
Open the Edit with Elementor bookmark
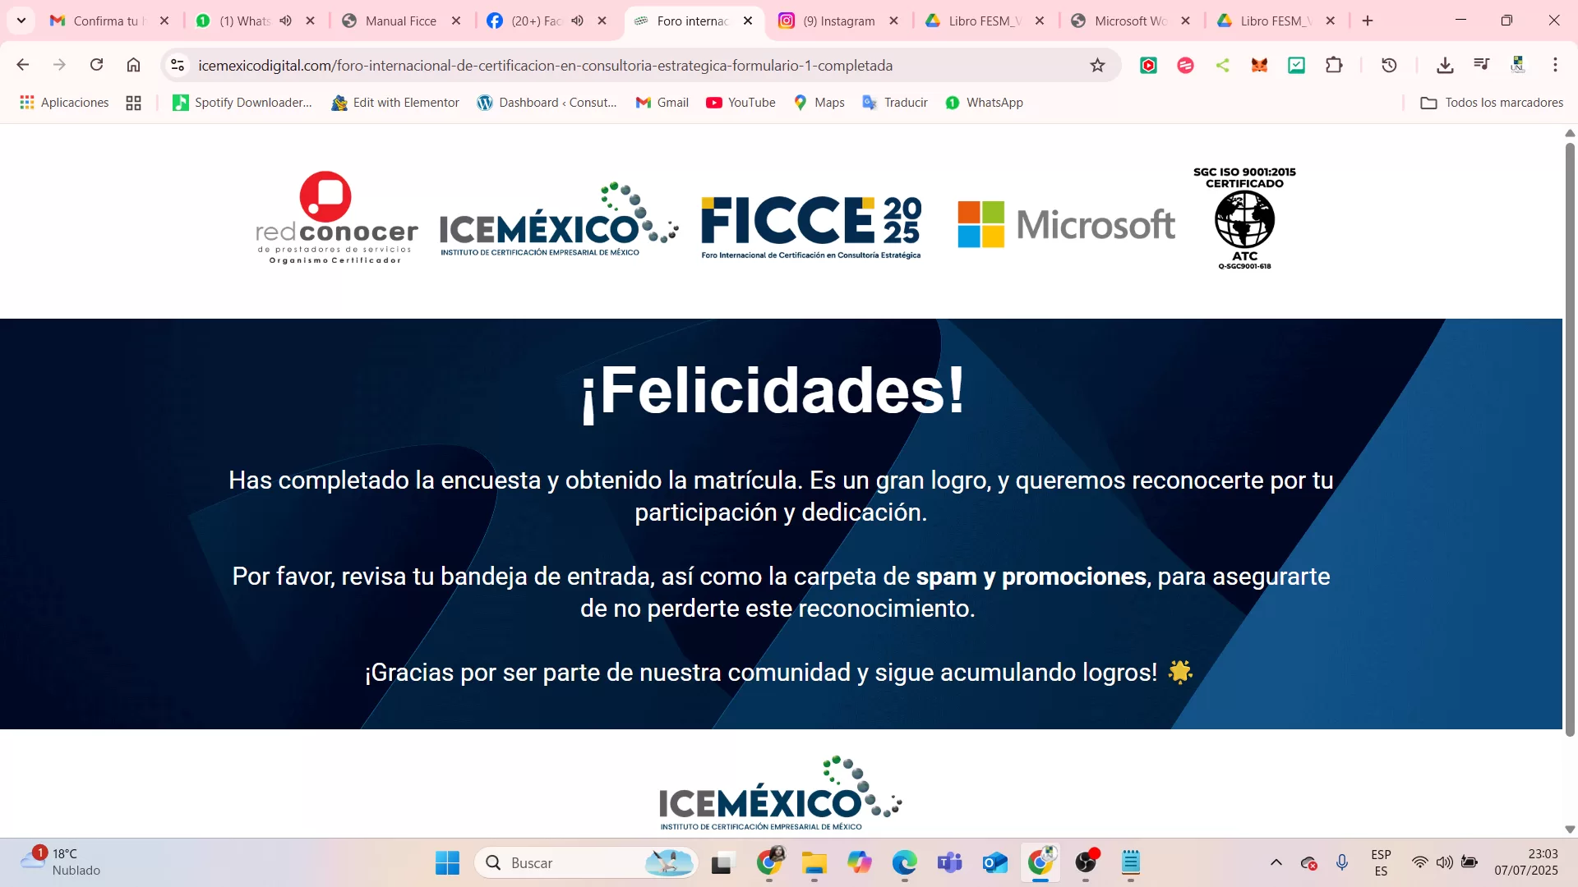click(395, 103)
